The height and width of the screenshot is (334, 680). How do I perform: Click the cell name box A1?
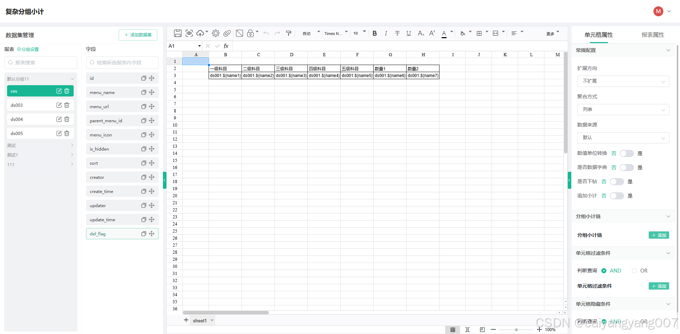tap(184, 46)
